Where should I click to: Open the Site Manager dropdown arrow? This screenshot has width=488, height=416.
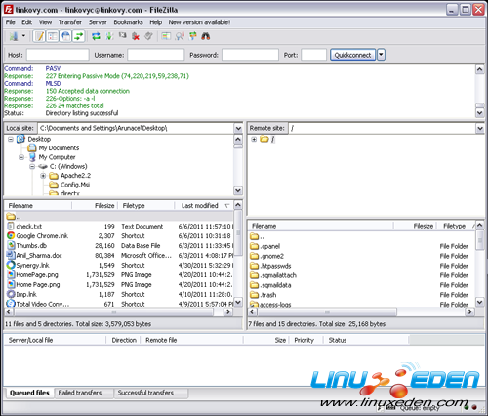23,36
